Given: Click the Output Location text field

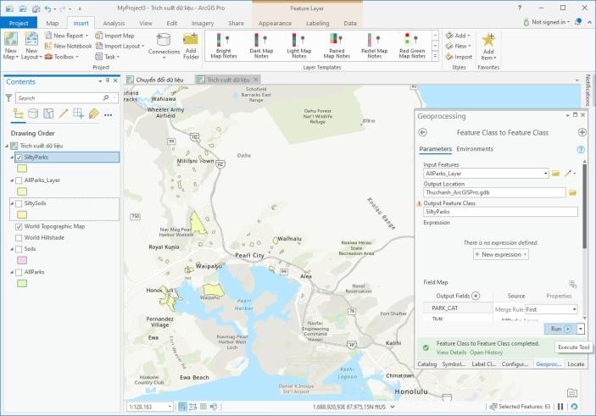Looking at the screenshot, I should click(494, 192).
